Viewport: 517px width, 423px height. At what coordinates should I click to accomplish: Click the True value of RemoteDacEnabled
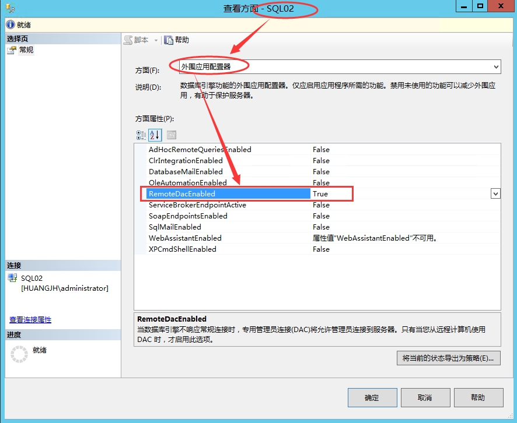pyautogui.click(x=320, y=194)
